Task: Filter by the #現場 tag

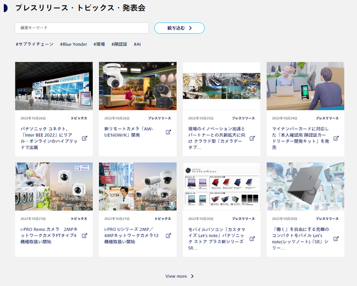Action: 99,44
